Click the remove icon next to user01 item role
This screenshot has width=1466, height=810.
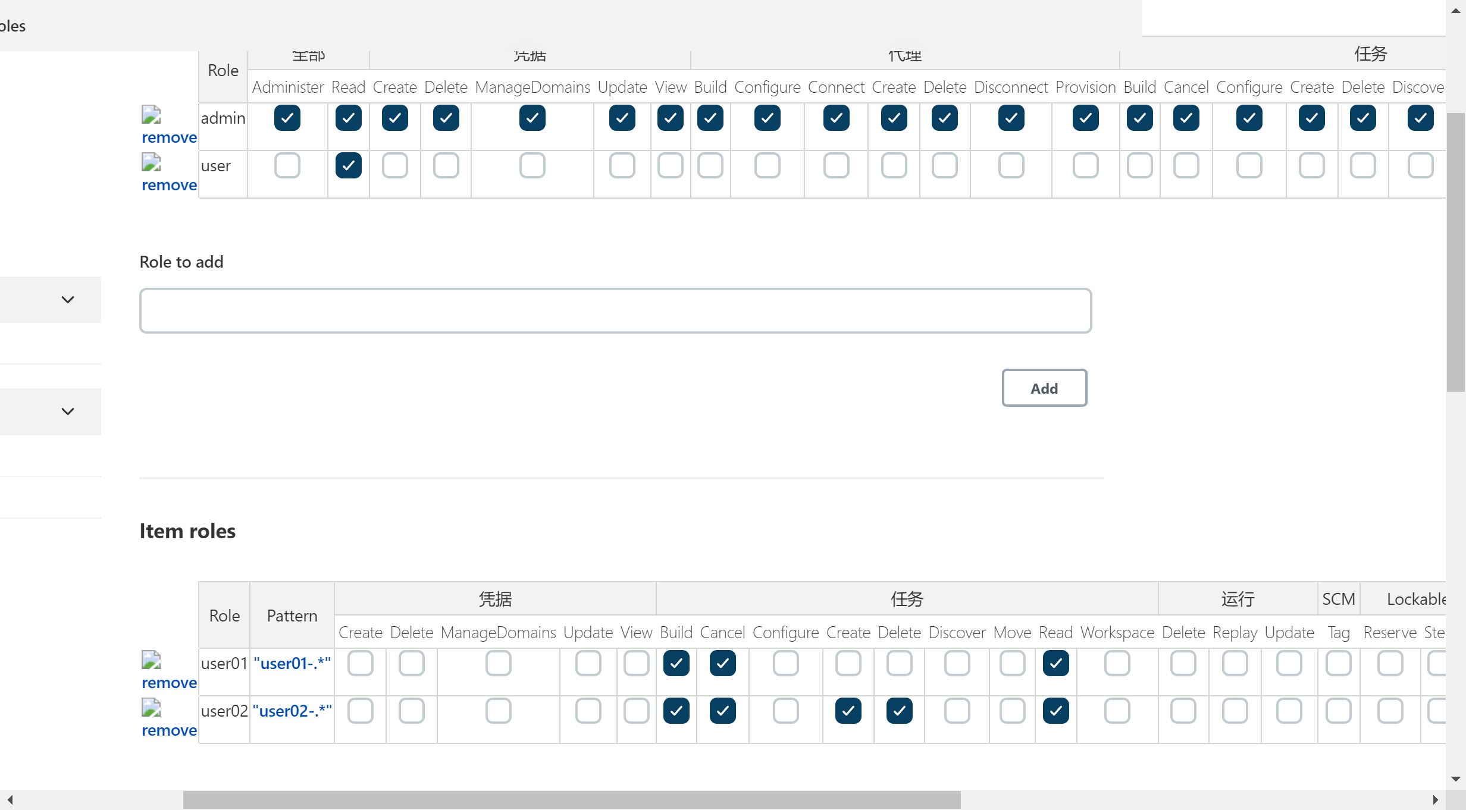coord(151,659)
